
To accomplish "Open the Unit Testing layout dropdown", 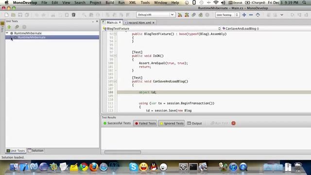I will coord(227,15).
